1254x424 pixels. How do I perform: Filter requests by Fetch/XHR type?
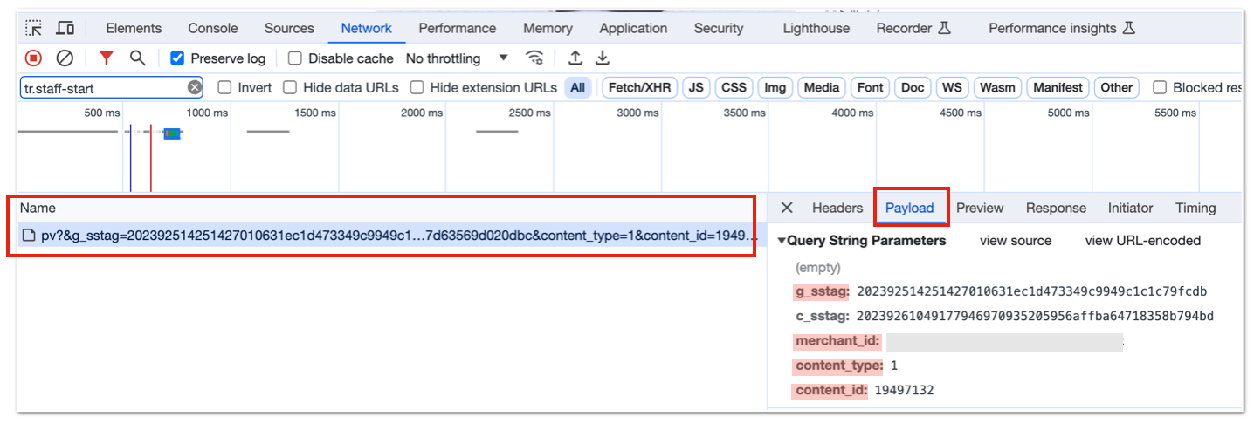pyautogui.click(x=639, y=87)
